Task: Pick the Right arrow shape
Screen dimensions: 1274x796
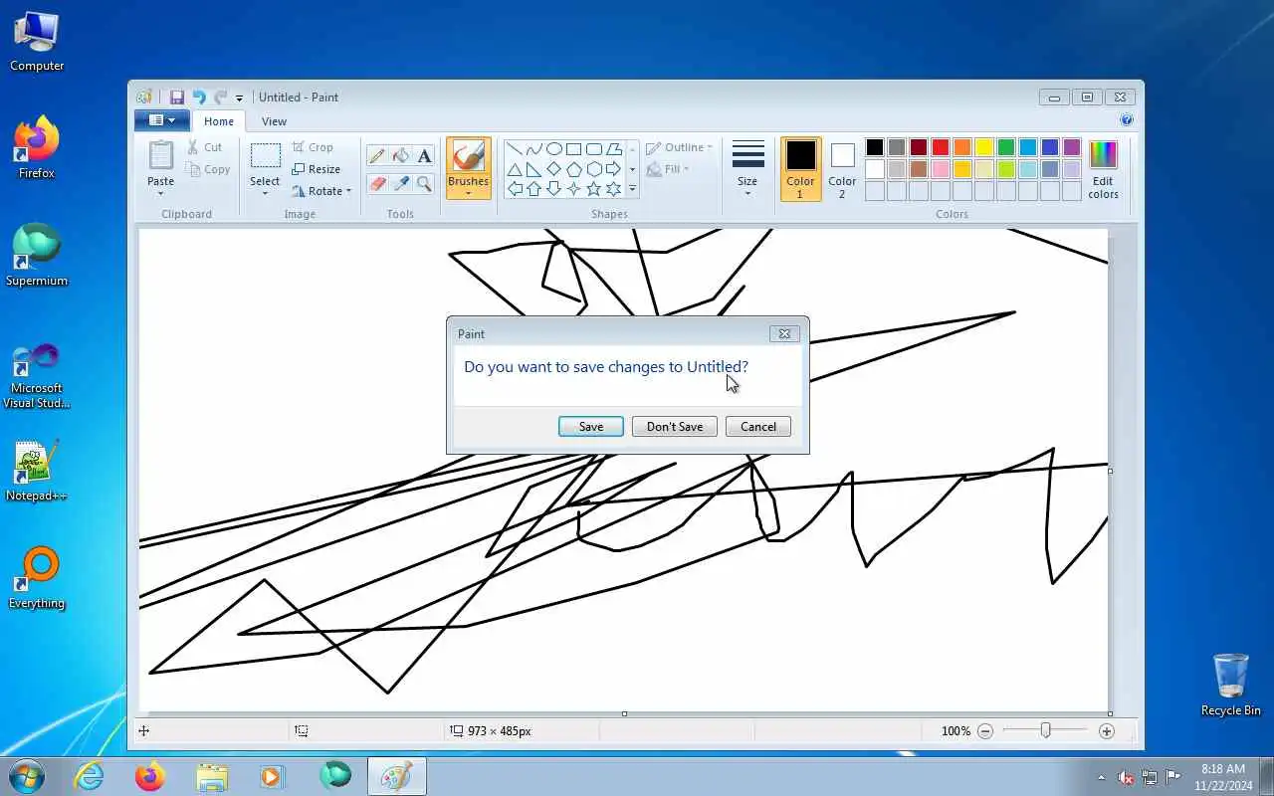Action: 614,169
